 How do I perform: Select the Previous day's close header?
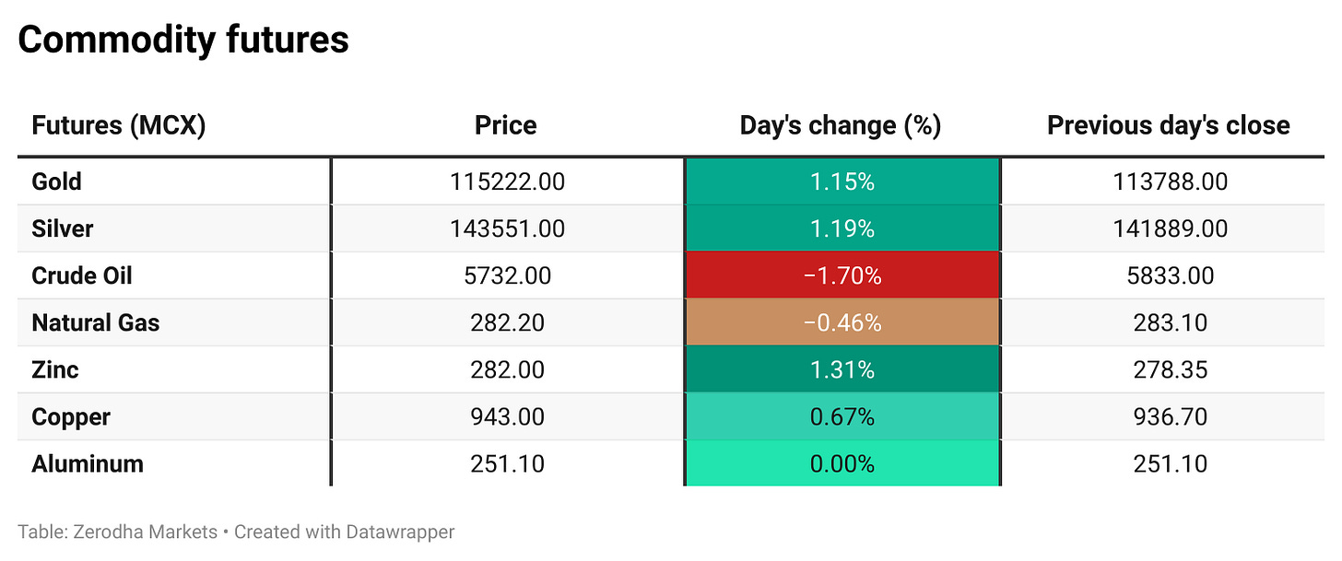(x=1169, y=125)
